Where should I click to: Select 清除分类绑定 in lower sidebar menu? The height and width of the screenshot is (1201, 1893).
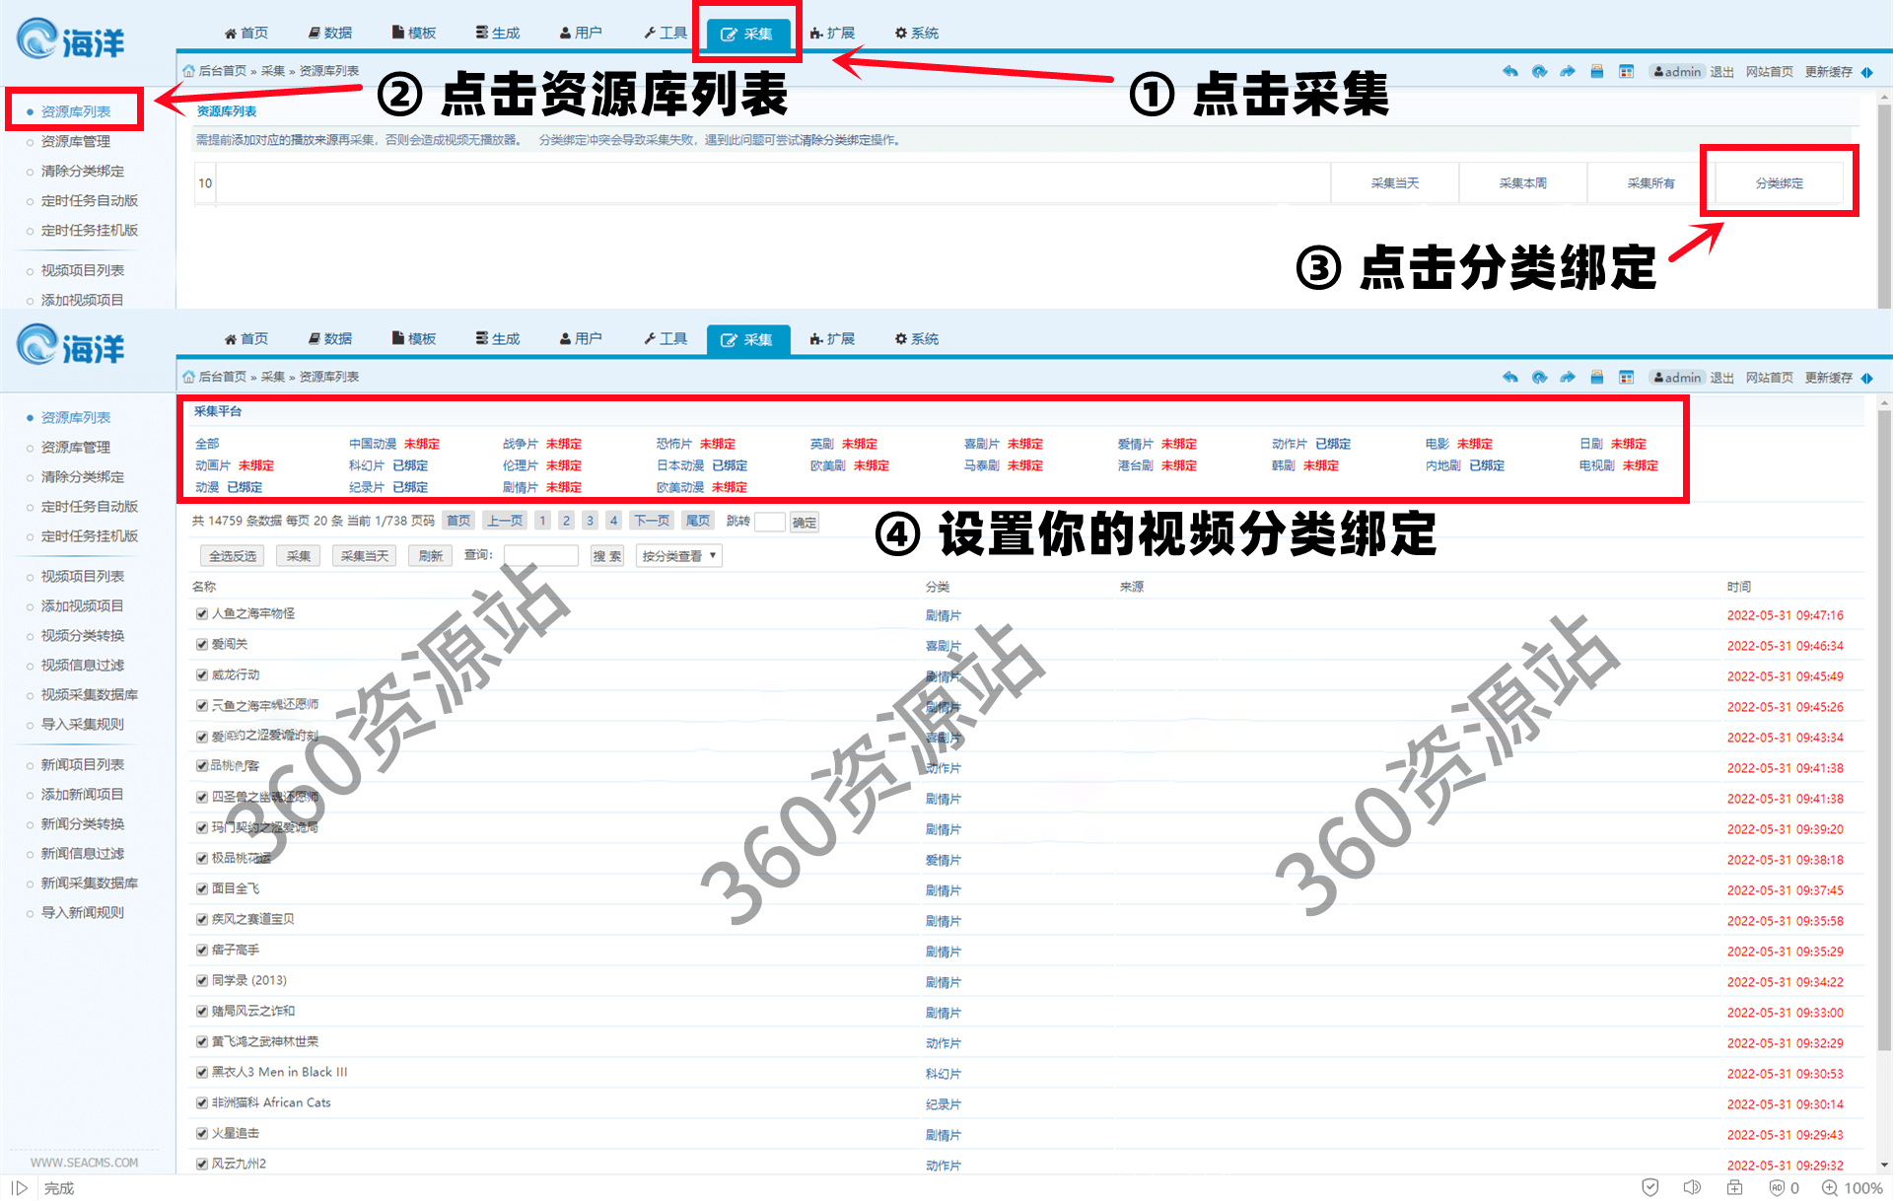click(x=83, y=476)
